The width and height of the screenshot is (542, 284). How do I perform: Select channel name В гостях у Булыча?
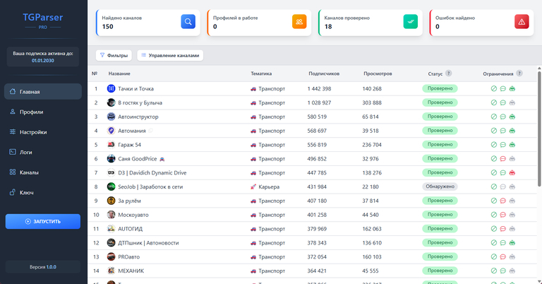(x=140, y=102)
